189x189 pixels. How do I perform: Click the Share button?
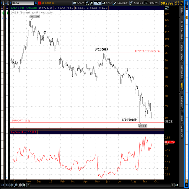(79, 3)
